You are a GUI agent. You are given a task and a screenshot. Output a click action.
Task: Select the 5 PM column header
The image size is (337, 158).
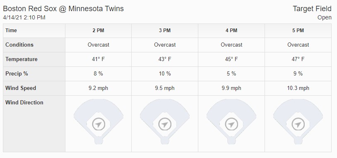tap(298, 31)
